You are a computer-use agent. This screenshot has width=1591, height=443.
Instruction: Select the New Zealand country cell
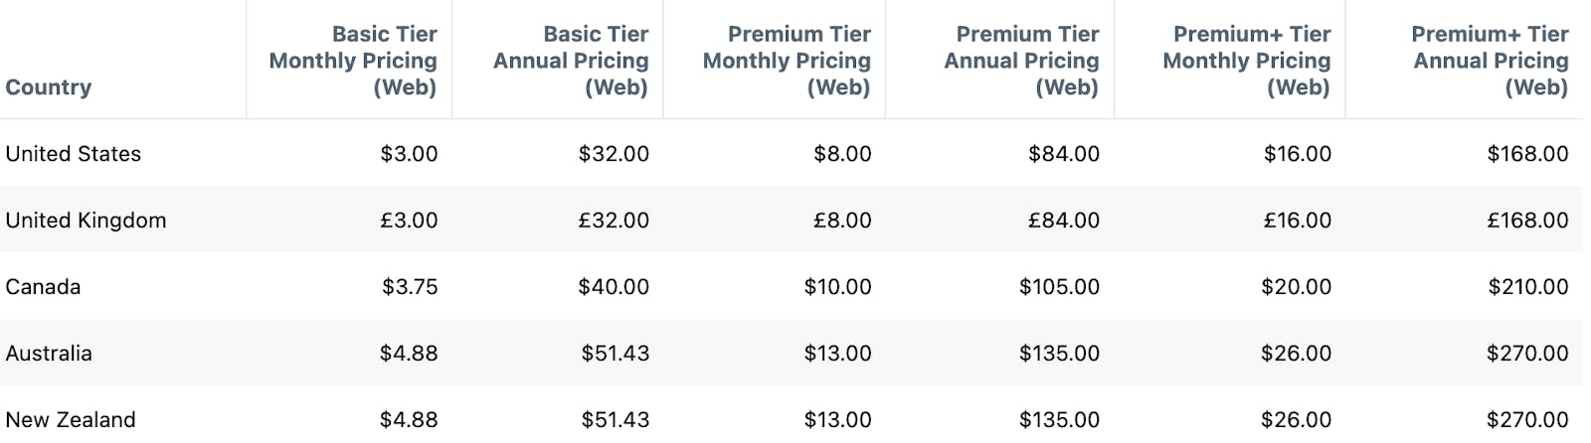click(x=71, y=419)
